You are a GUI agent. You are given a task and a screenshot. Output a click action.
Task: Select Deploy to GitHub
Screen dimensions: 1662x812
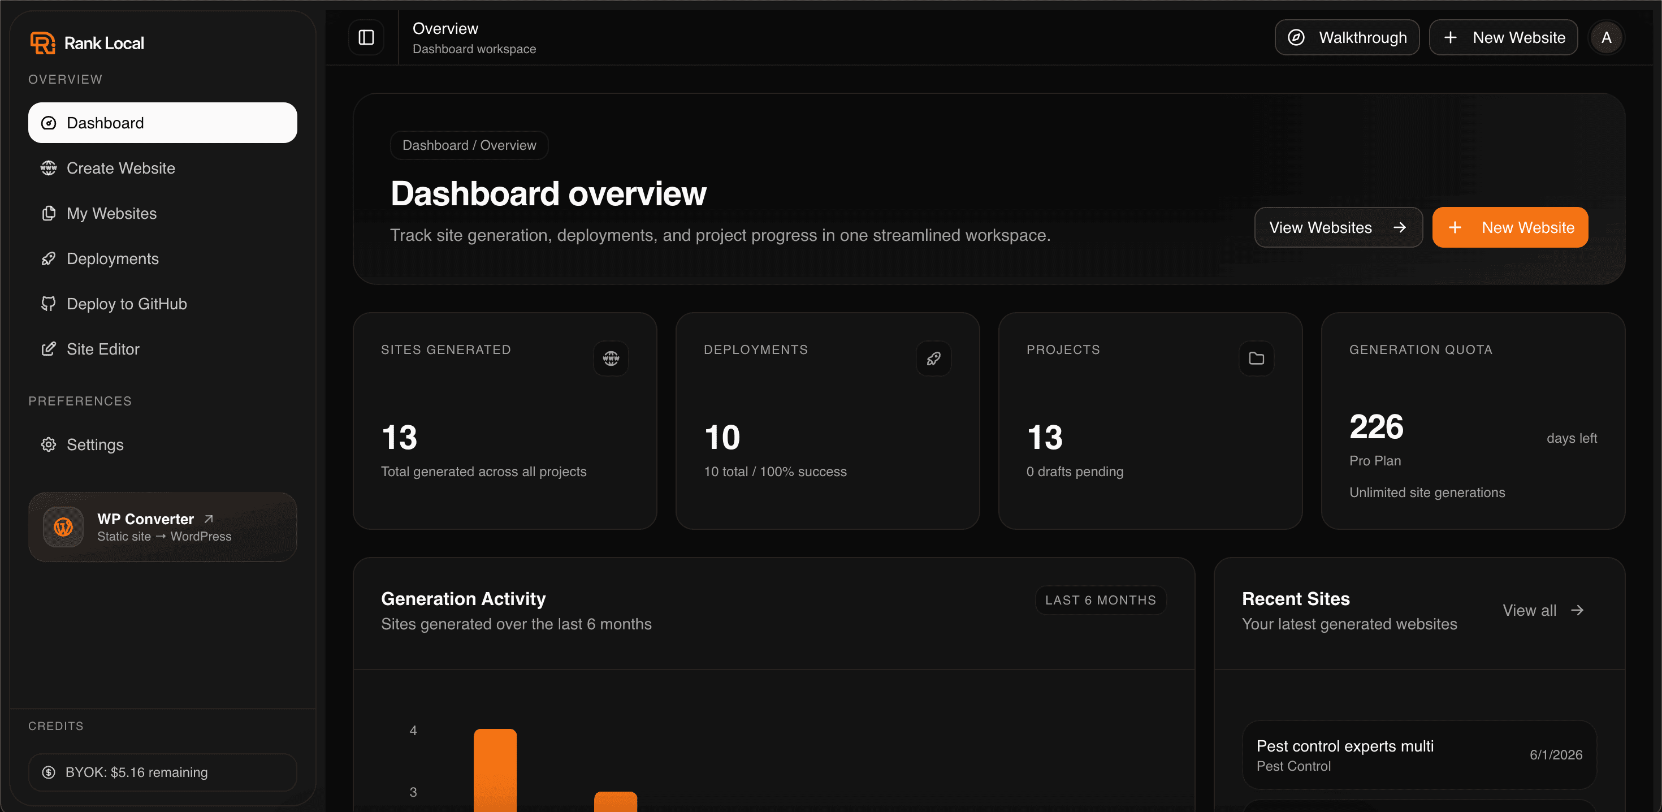click(163, 304)
